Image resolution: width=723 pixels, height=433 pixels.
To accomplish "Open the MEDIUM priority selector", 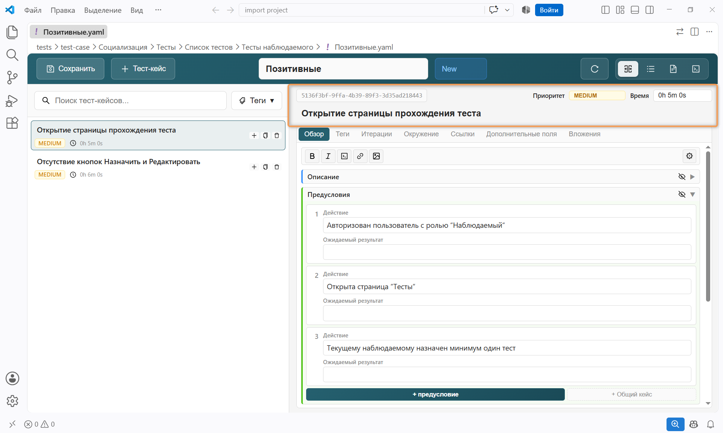I will (596, 96).
